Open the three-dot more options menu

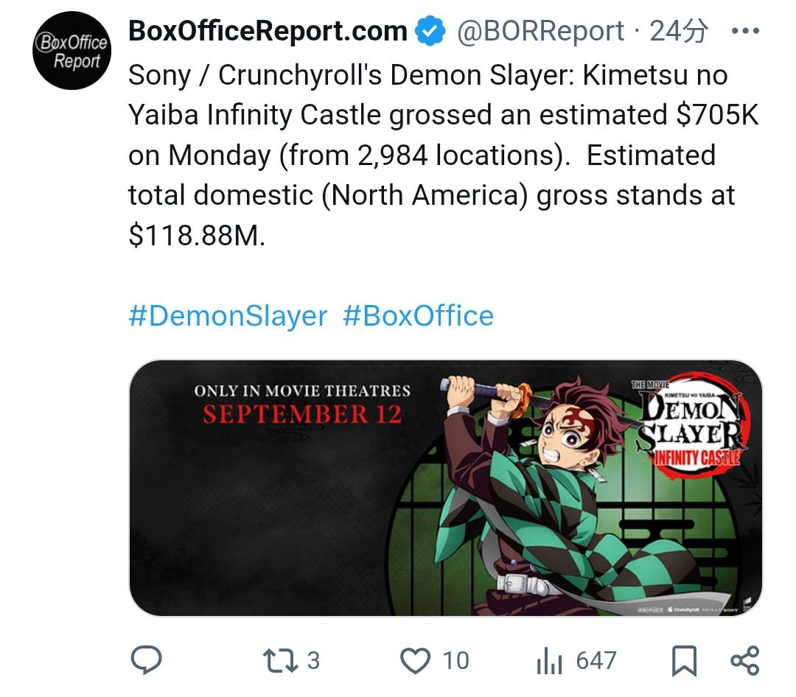[x=744, y=31]
